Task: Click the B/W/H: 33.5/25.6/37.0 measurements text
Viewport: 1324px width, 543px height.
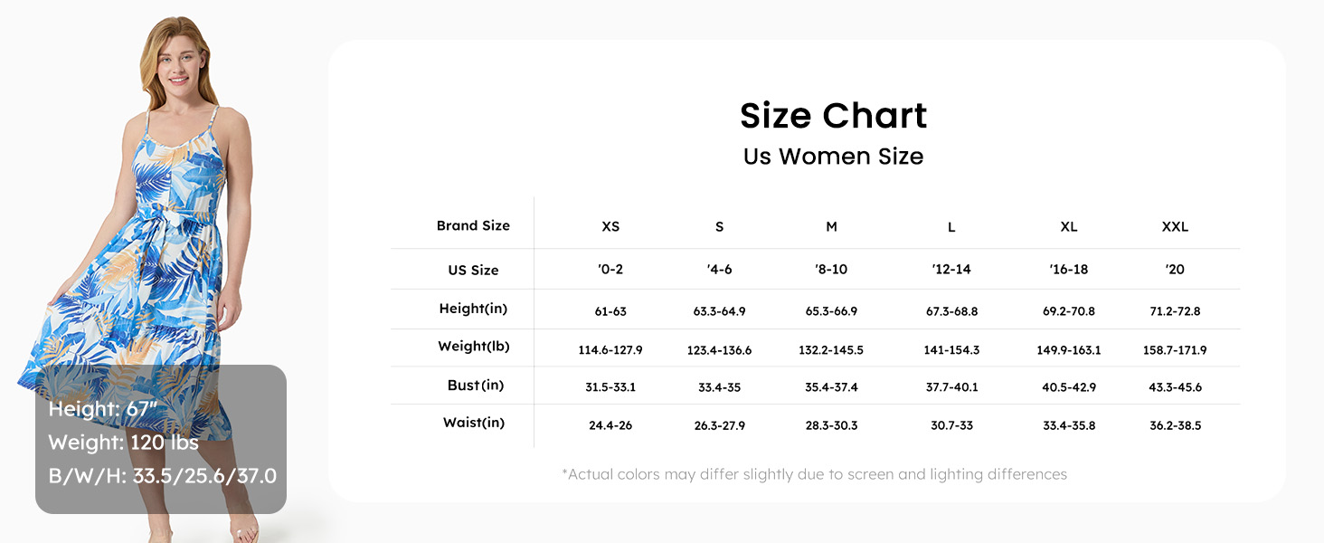Action: 162,476
